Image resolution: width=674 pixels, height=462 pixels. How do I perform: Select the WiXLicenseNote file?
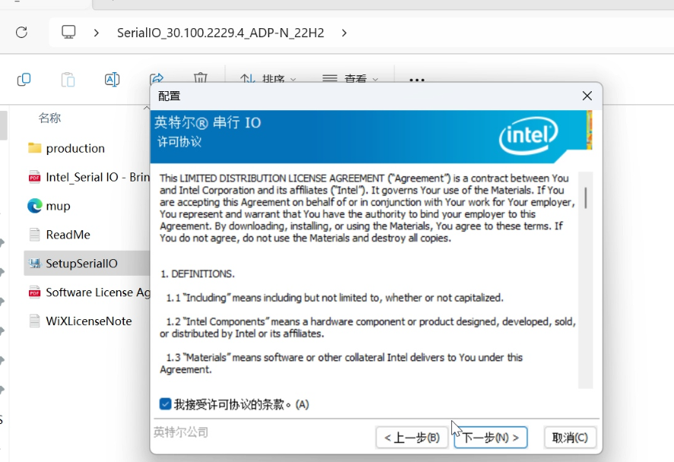point(88,321)
